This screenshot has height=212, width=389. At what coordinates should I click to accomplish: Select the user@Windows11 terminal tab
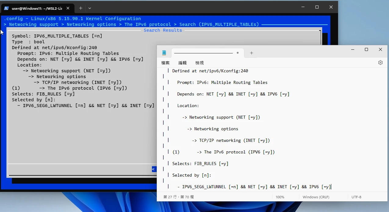tap(37, 8)
